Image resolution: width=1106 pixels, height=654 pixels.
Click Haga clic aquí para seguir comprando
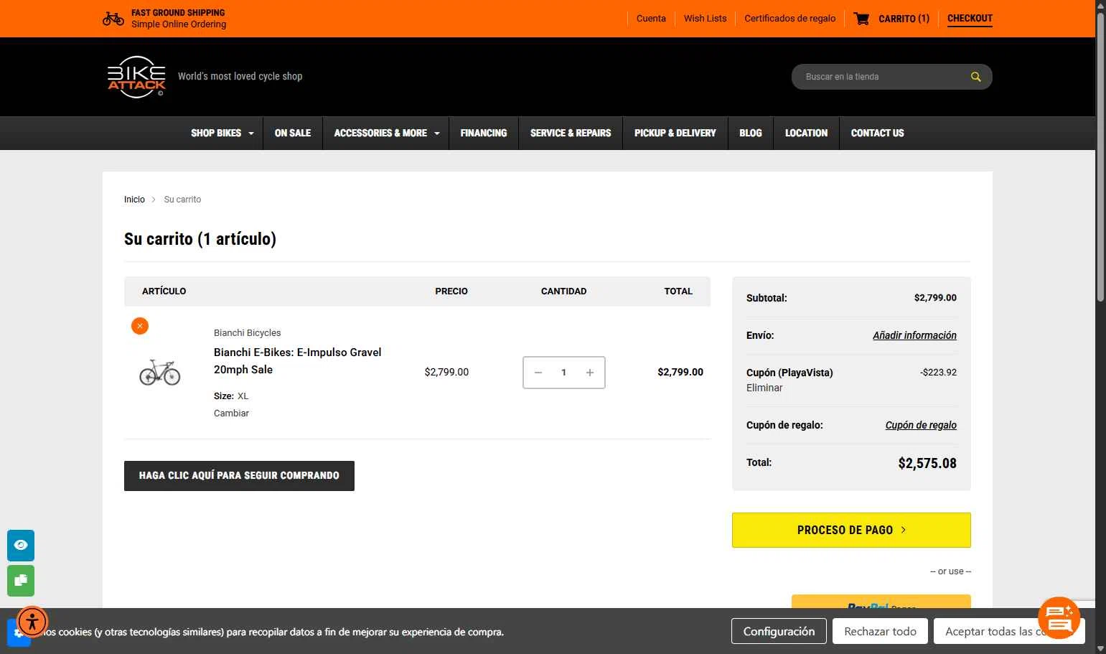tap(239, 476)
